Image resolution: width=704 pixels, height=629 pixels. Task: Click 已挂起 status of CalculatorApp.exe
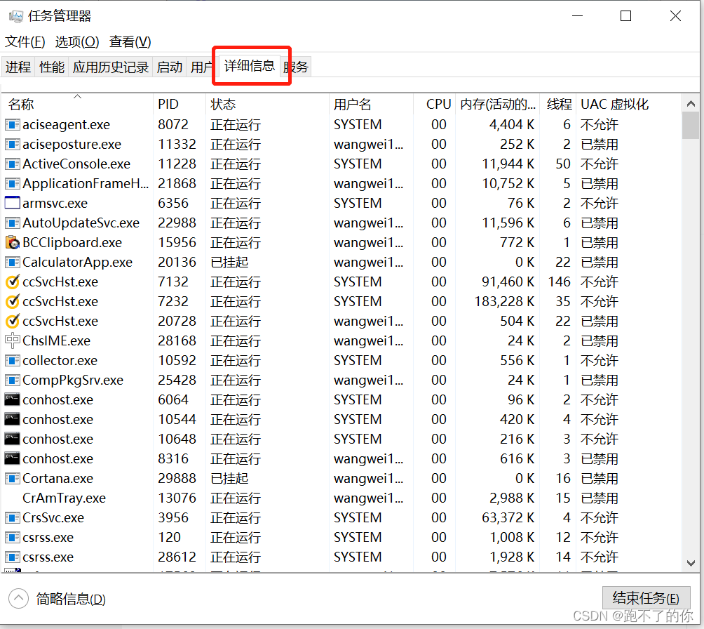click(x=229, y=262)
